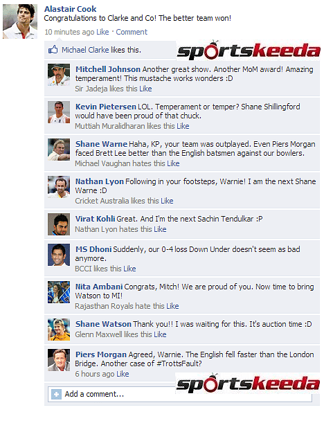Focus the Add a comment field
Screen dimensions: 324x423
[180, 395]
